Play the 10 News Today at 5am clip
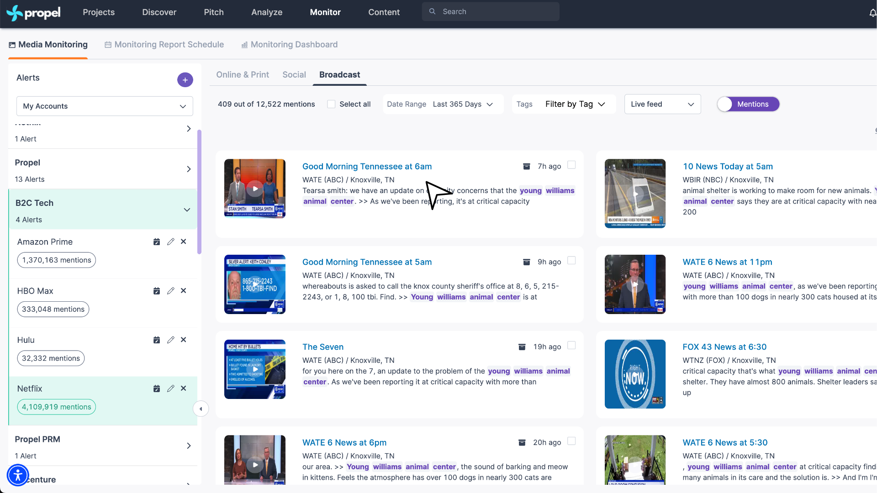Screen dimensions: 877x493 point(635,194)
